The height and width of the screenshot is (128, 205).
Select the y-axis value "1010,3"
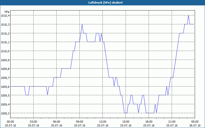(x=5, y=25)
